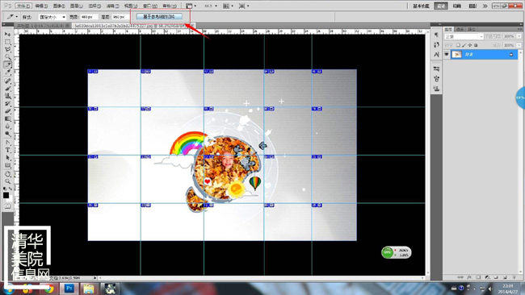525x295 pixels.
Task: Select the Rectangular Marquee tool
Action: point(7,42)
